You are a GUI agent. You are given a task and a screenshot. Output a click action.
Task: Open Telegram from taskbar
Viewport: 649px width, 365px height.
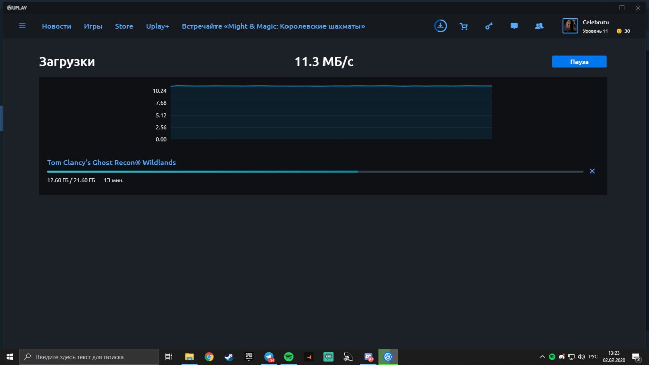[269, 357]
